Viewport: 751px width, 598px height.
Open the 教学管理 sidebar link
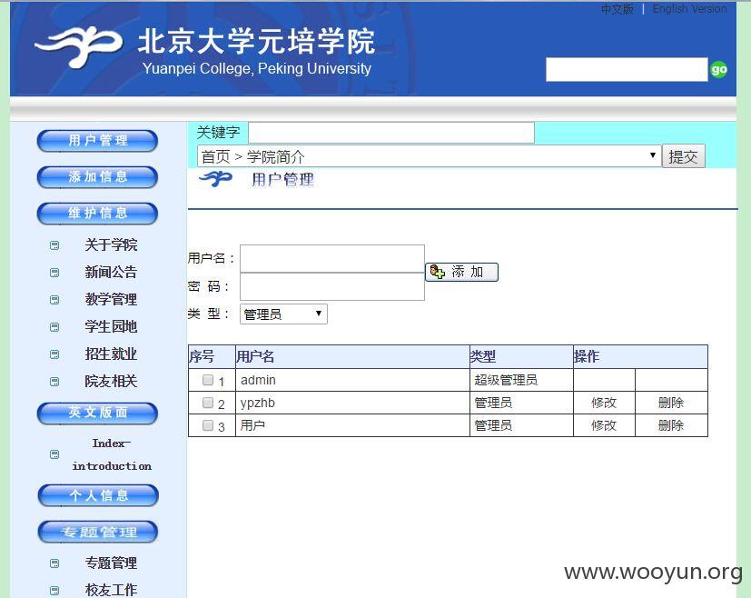111,300
